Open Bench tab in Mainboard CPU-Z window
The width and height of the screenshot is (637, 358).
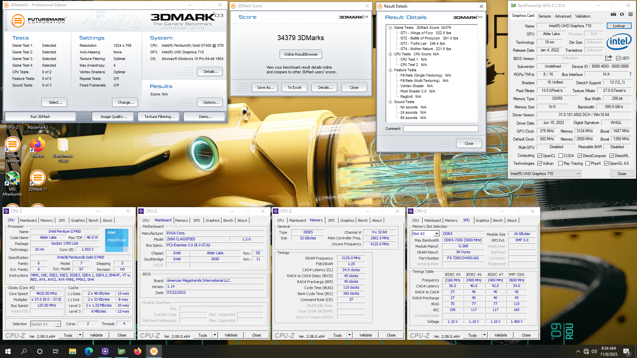tap(228, 220)
